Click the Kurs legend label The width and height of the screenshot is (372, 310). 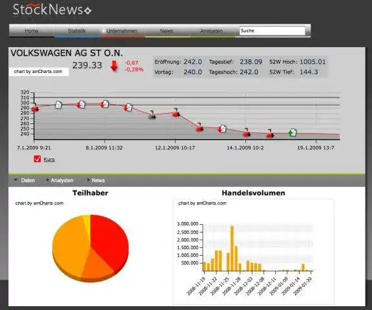pos(49,159)
